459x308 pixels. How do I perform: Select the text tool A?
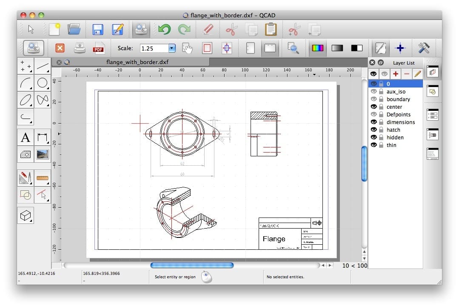[x=26, y=137]
